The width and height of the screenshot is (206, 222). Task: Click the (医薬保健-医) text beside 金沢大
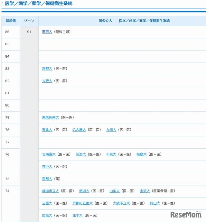pos(164,191)
